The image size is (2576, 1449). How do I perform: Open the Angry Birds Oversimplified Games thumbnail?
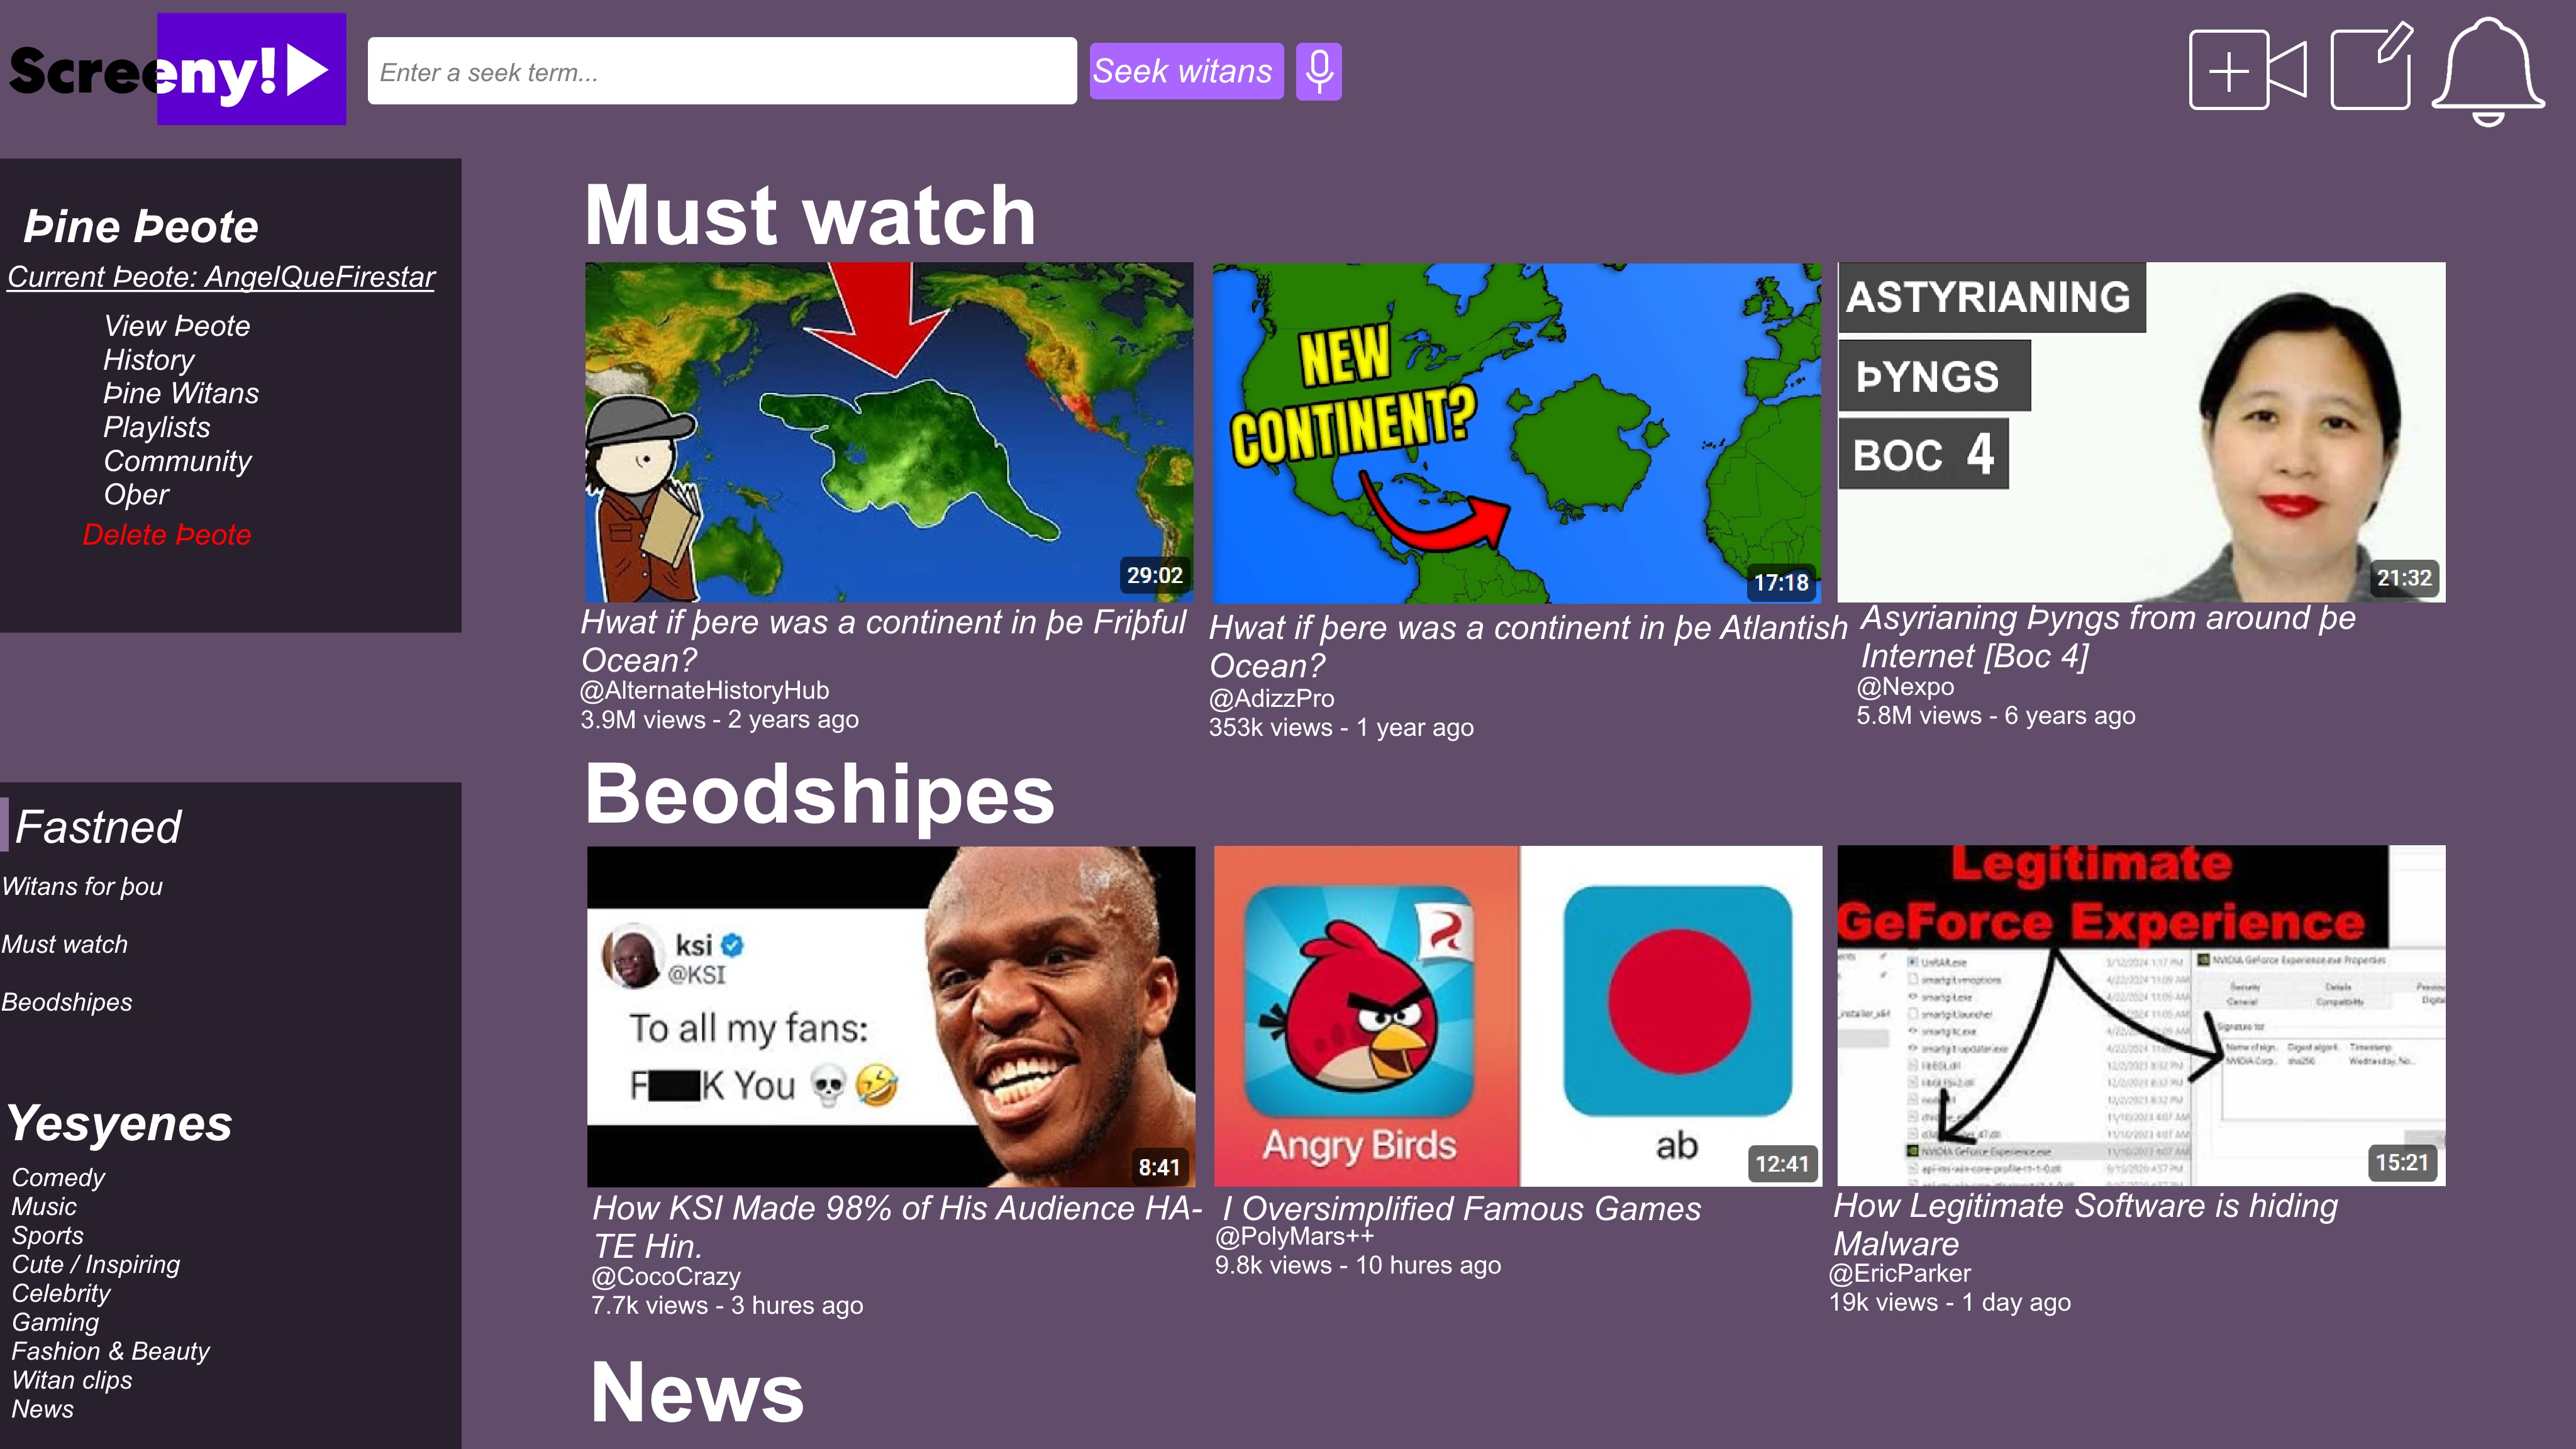coord(1518,1016)
